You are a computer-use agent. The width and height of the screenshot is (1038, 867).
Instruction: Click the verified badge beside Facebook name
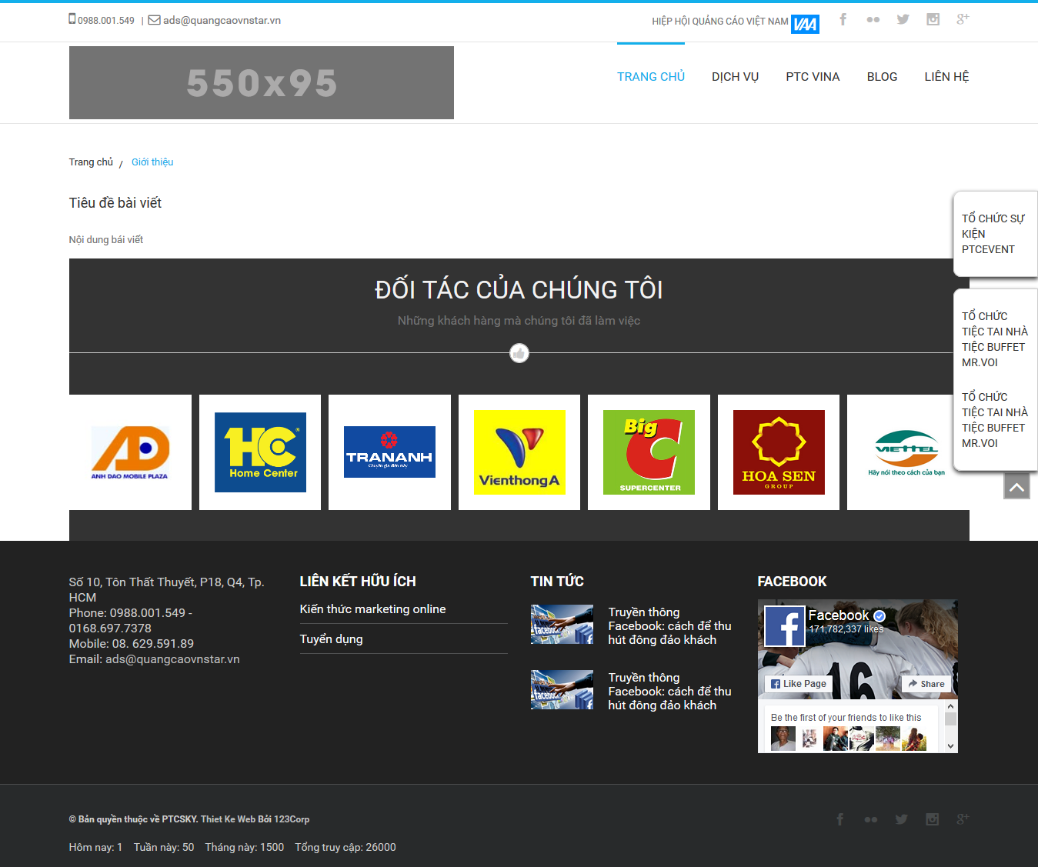click(879, 616)
